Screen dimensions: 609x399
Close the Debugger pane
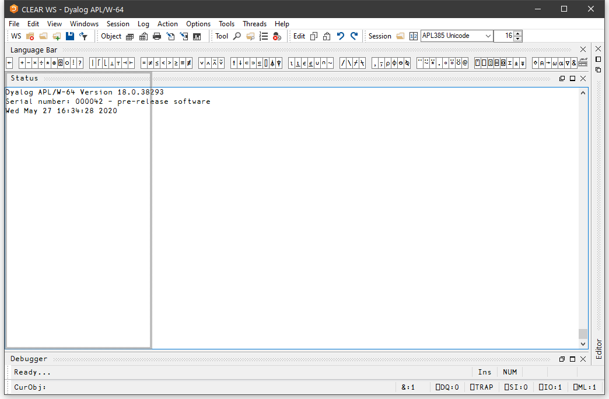(x=583, y=359)
